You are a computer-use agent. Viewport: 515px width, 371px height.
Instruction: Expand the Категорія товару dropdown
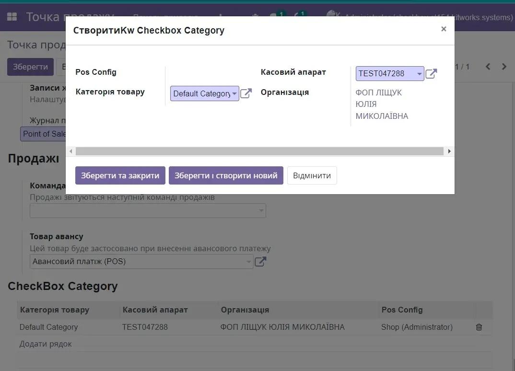click(x=234, y=94)
